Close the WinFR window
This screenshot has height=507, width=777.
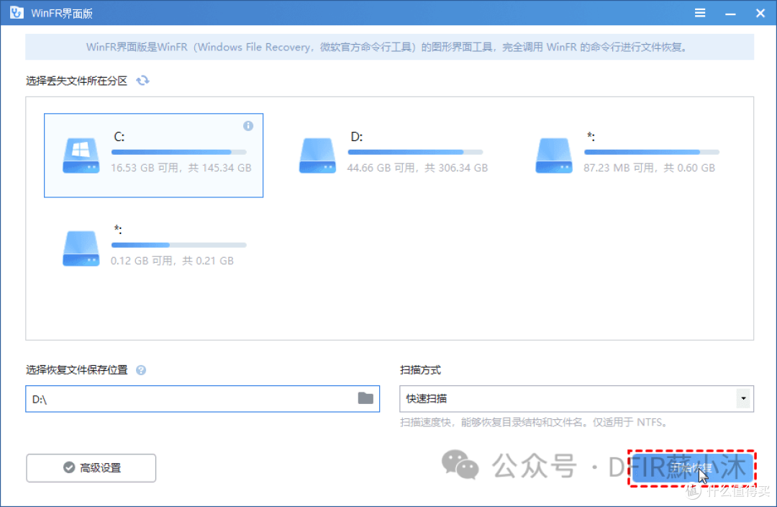point(760,14)
